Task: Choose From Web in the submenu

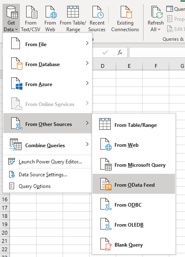Action: 134,145
